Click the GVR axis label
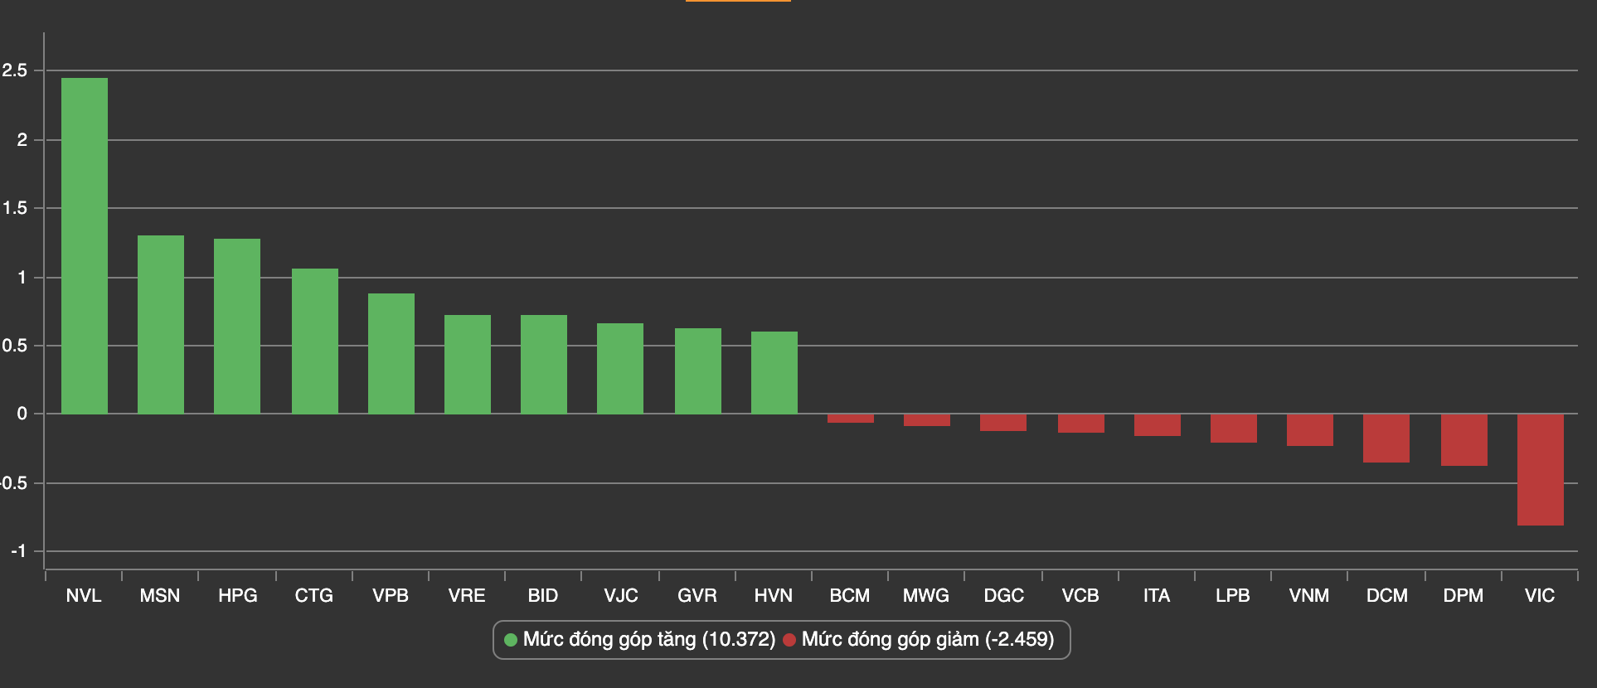Viewport: 1597px width, 688px height. pos(697,595)
